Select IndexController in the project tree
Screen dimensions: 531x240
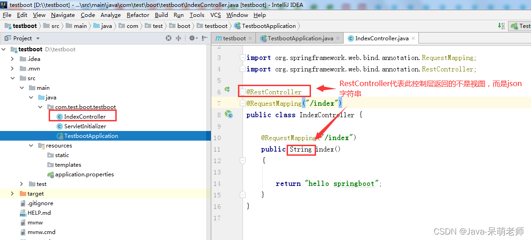point(85,117)
